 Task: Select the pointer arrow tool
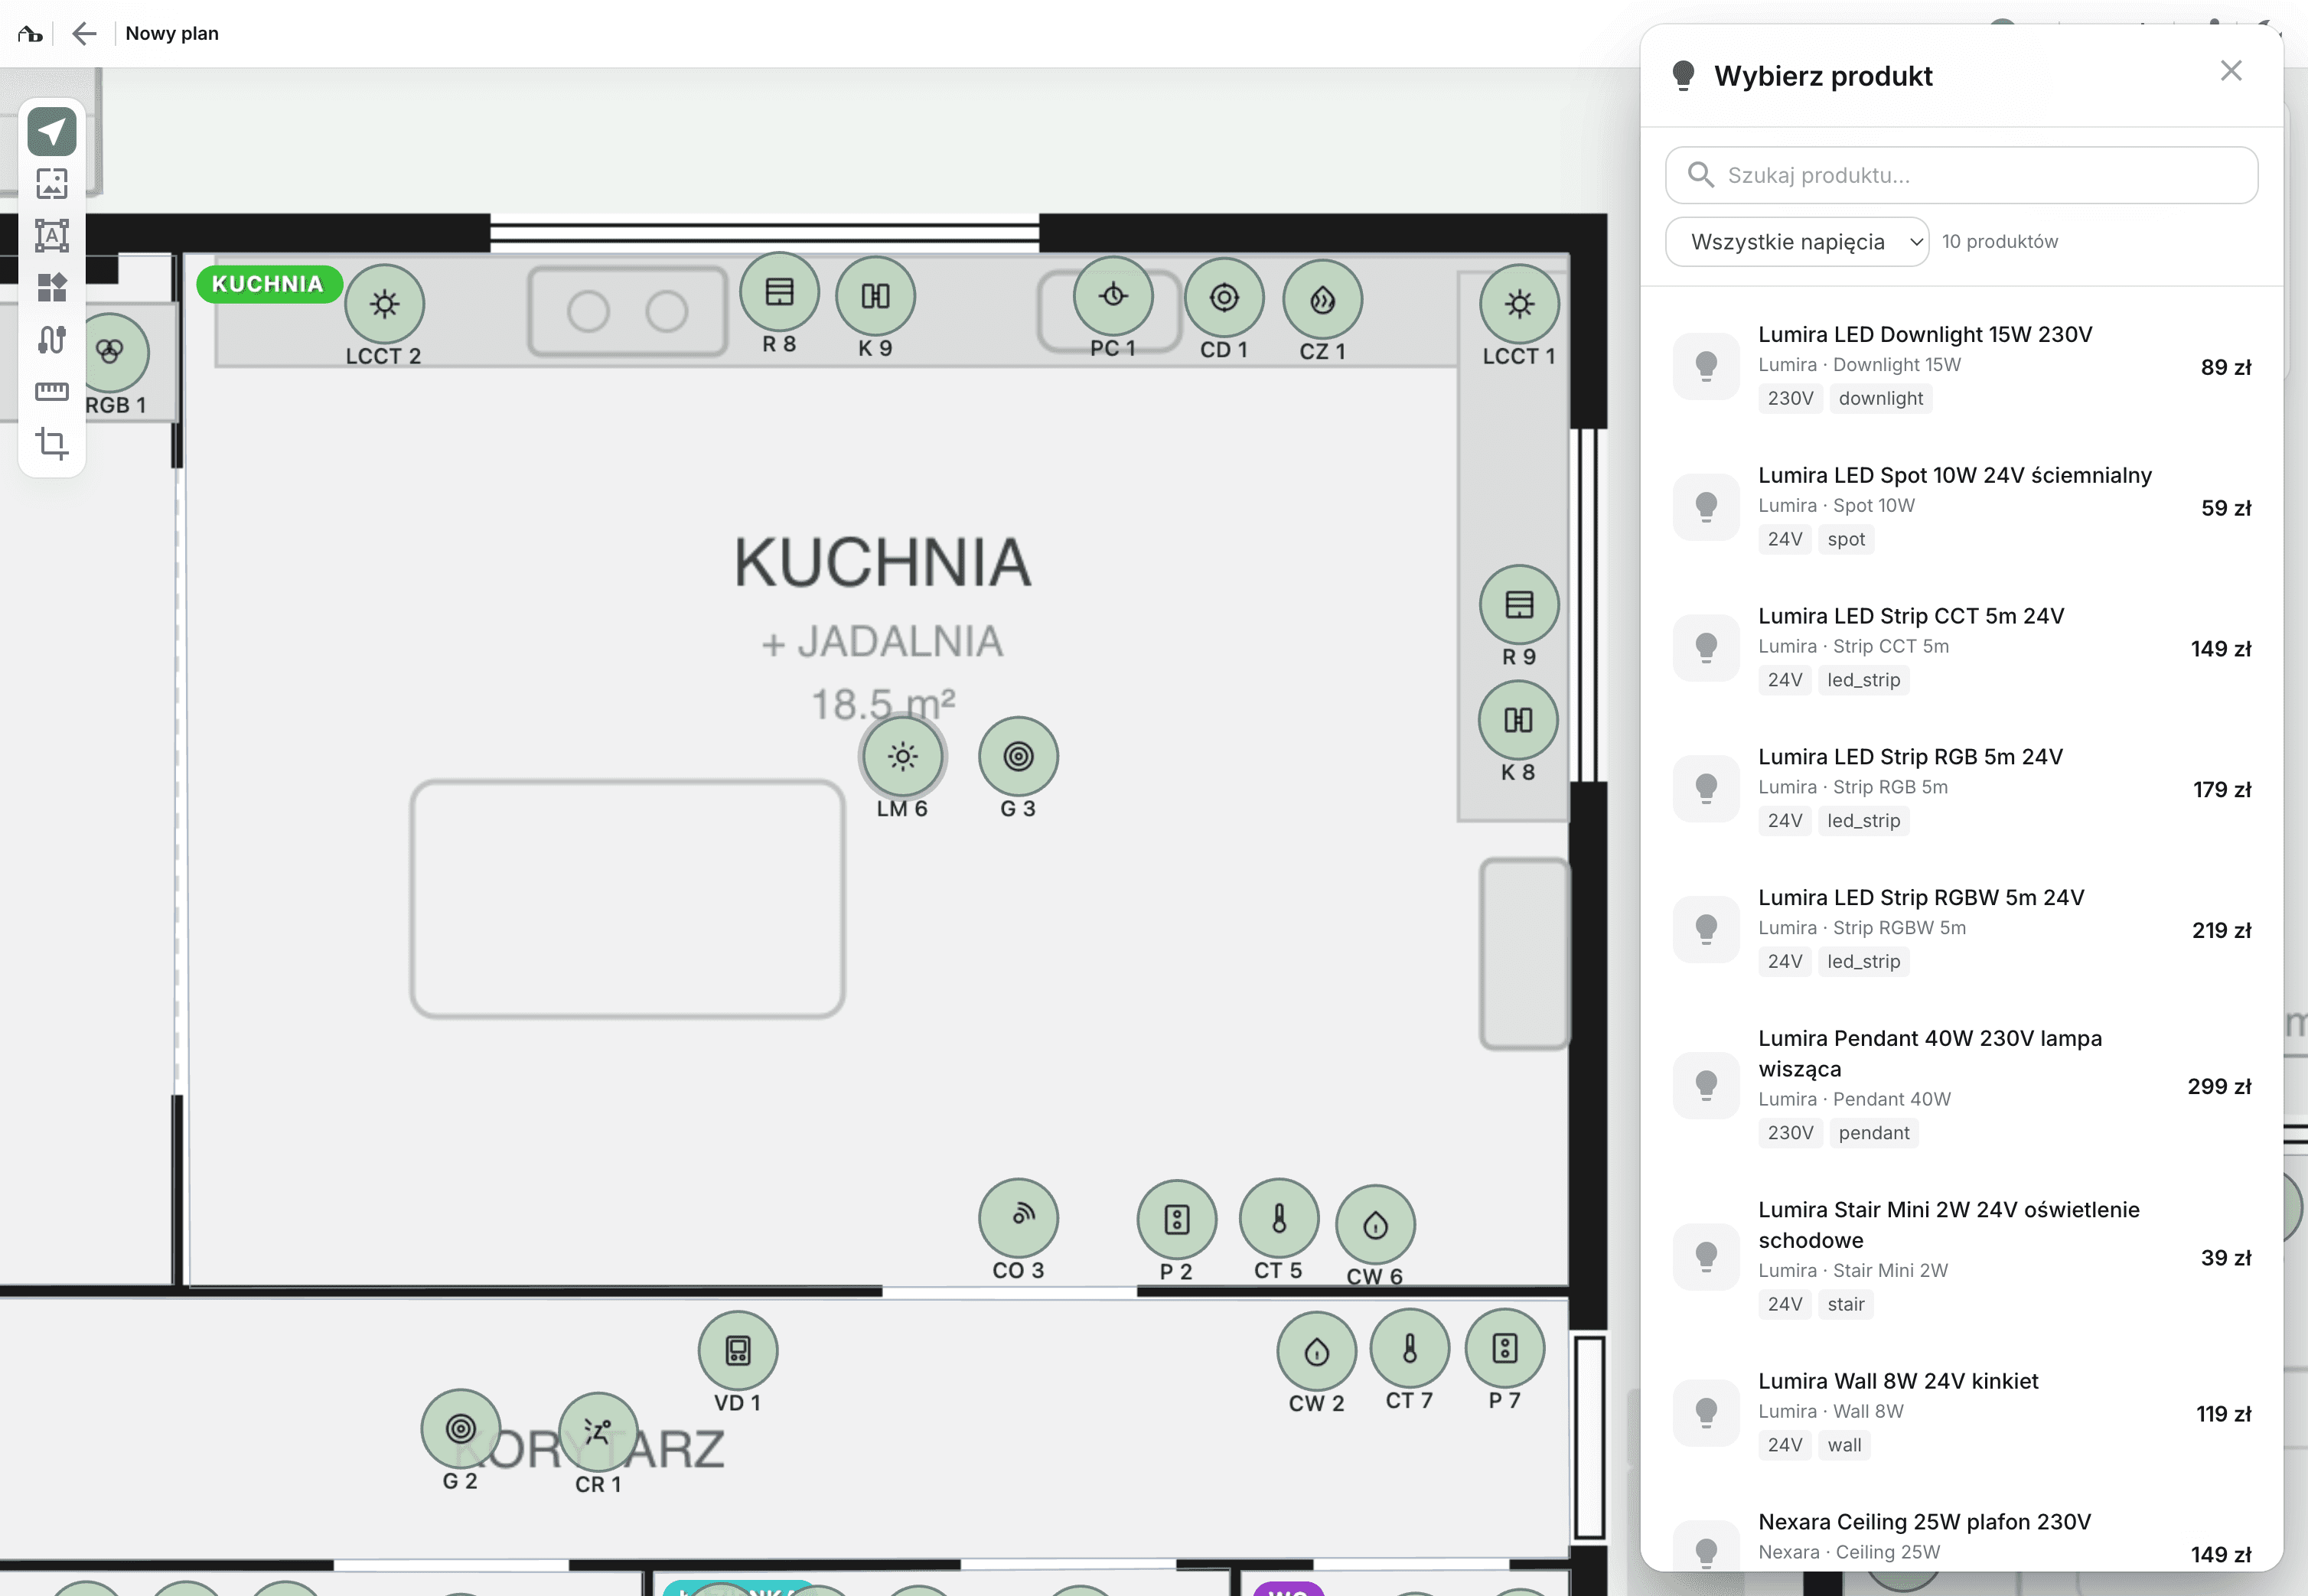(x=52, y=131)
